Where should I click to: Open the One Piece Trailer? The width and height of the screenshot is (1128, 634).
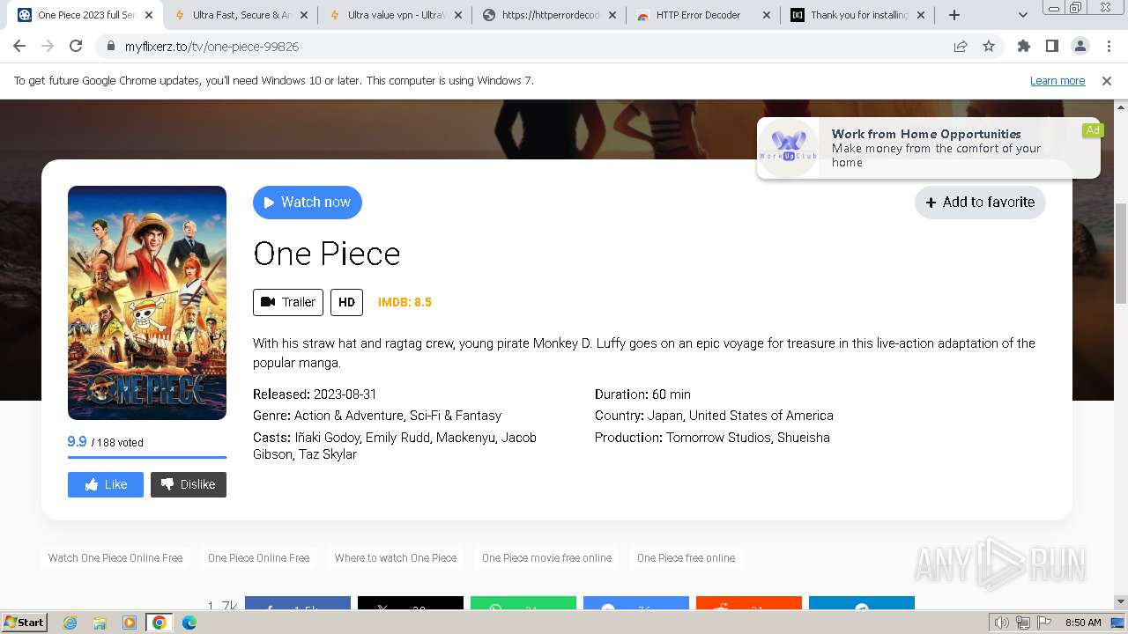pos(288,302)
